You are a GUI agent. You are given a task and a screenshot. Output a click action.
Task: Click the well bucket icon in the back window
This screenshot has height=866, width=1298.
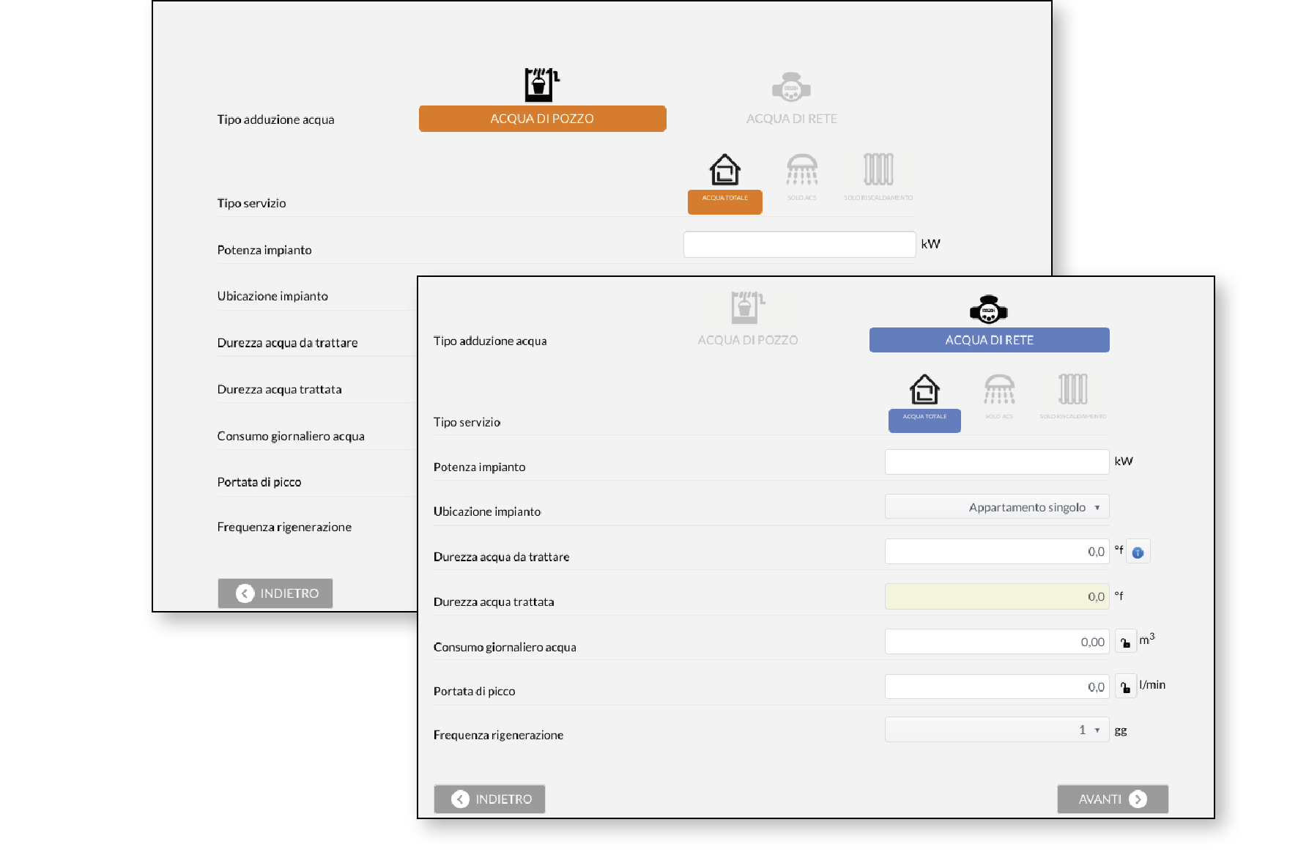[x=541, y=85]
